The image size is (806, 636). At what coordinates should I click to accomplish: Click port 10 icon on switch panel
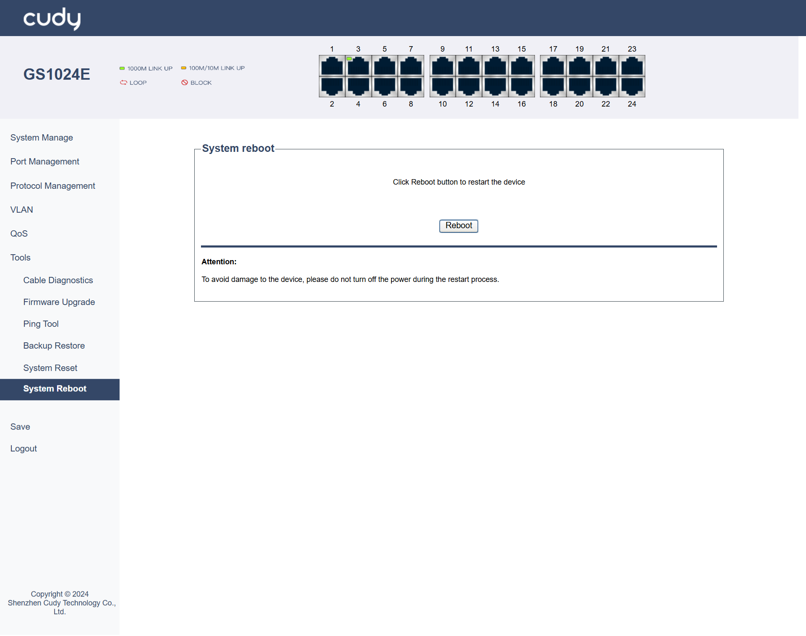443,86
